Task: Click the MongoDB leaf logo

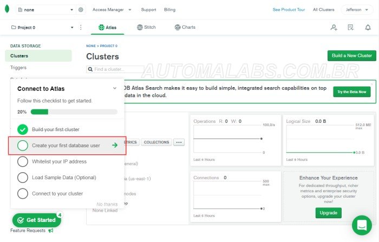Action: point(7,9)
